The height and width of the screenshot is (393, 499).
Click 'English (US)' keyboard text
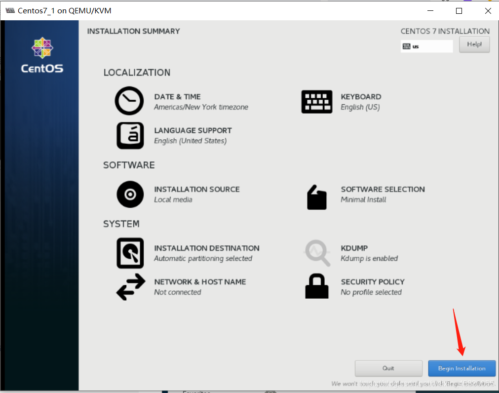point(360,107)
